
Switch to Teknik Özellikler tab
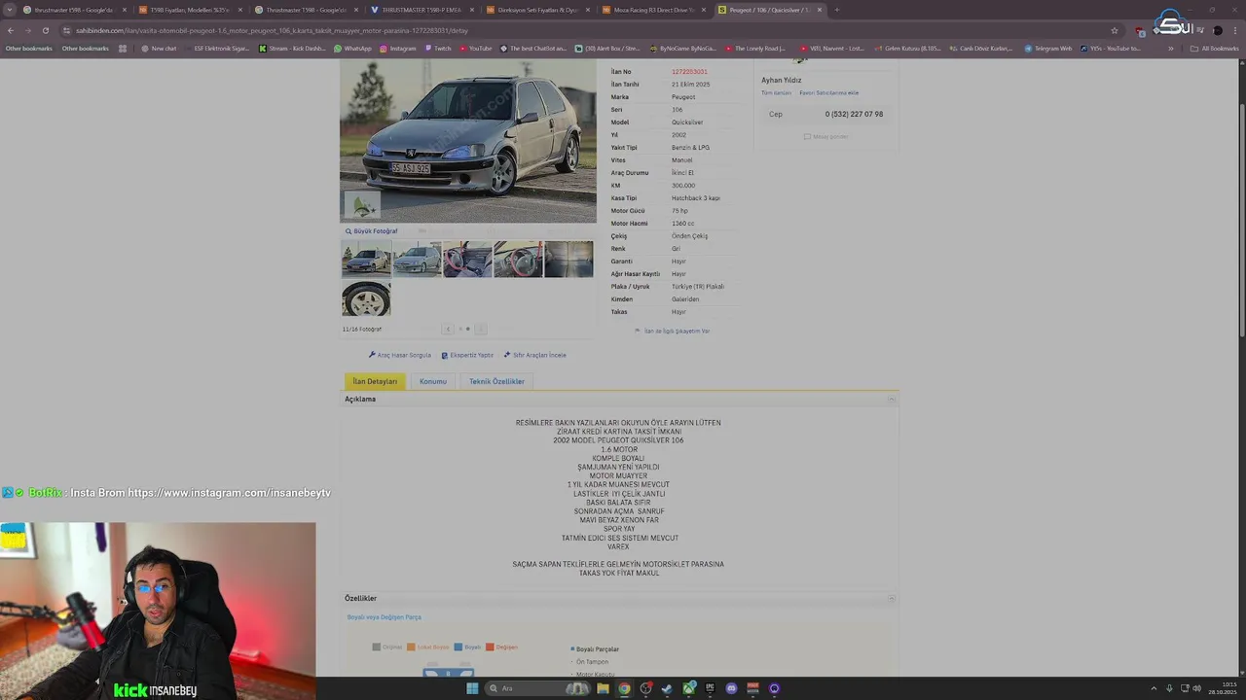coord(496,381)
